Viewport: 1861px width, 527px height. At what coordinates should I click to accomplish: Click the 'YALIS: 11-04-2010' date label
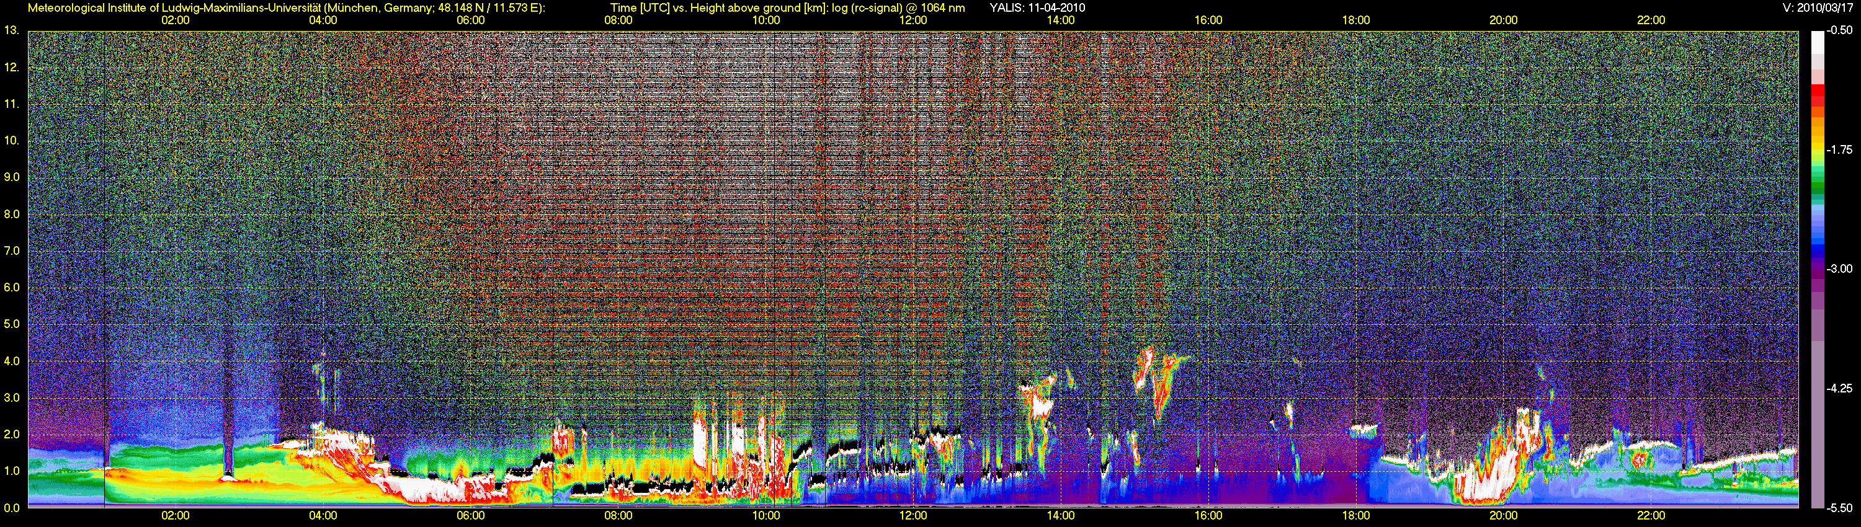point(1037,8)
